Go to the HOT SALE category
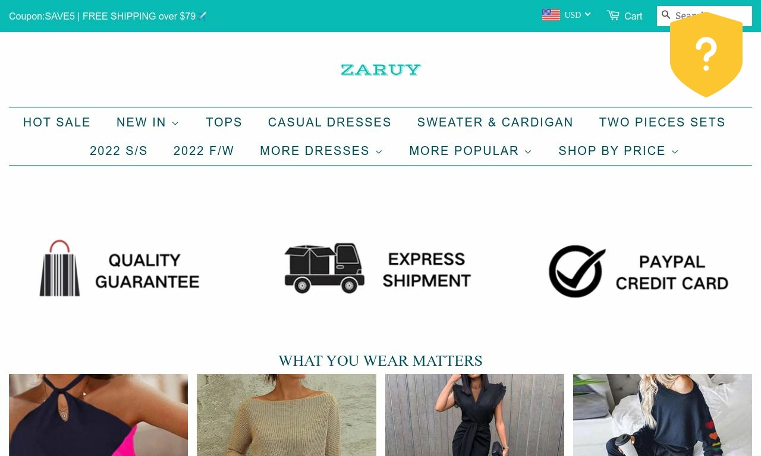The width and height of the screenshot is (761, 456). click(57, 122)
